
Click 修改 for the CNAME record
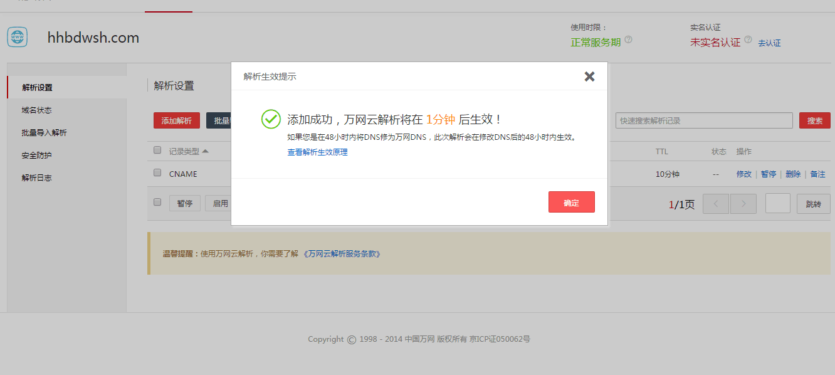point(743,174)
